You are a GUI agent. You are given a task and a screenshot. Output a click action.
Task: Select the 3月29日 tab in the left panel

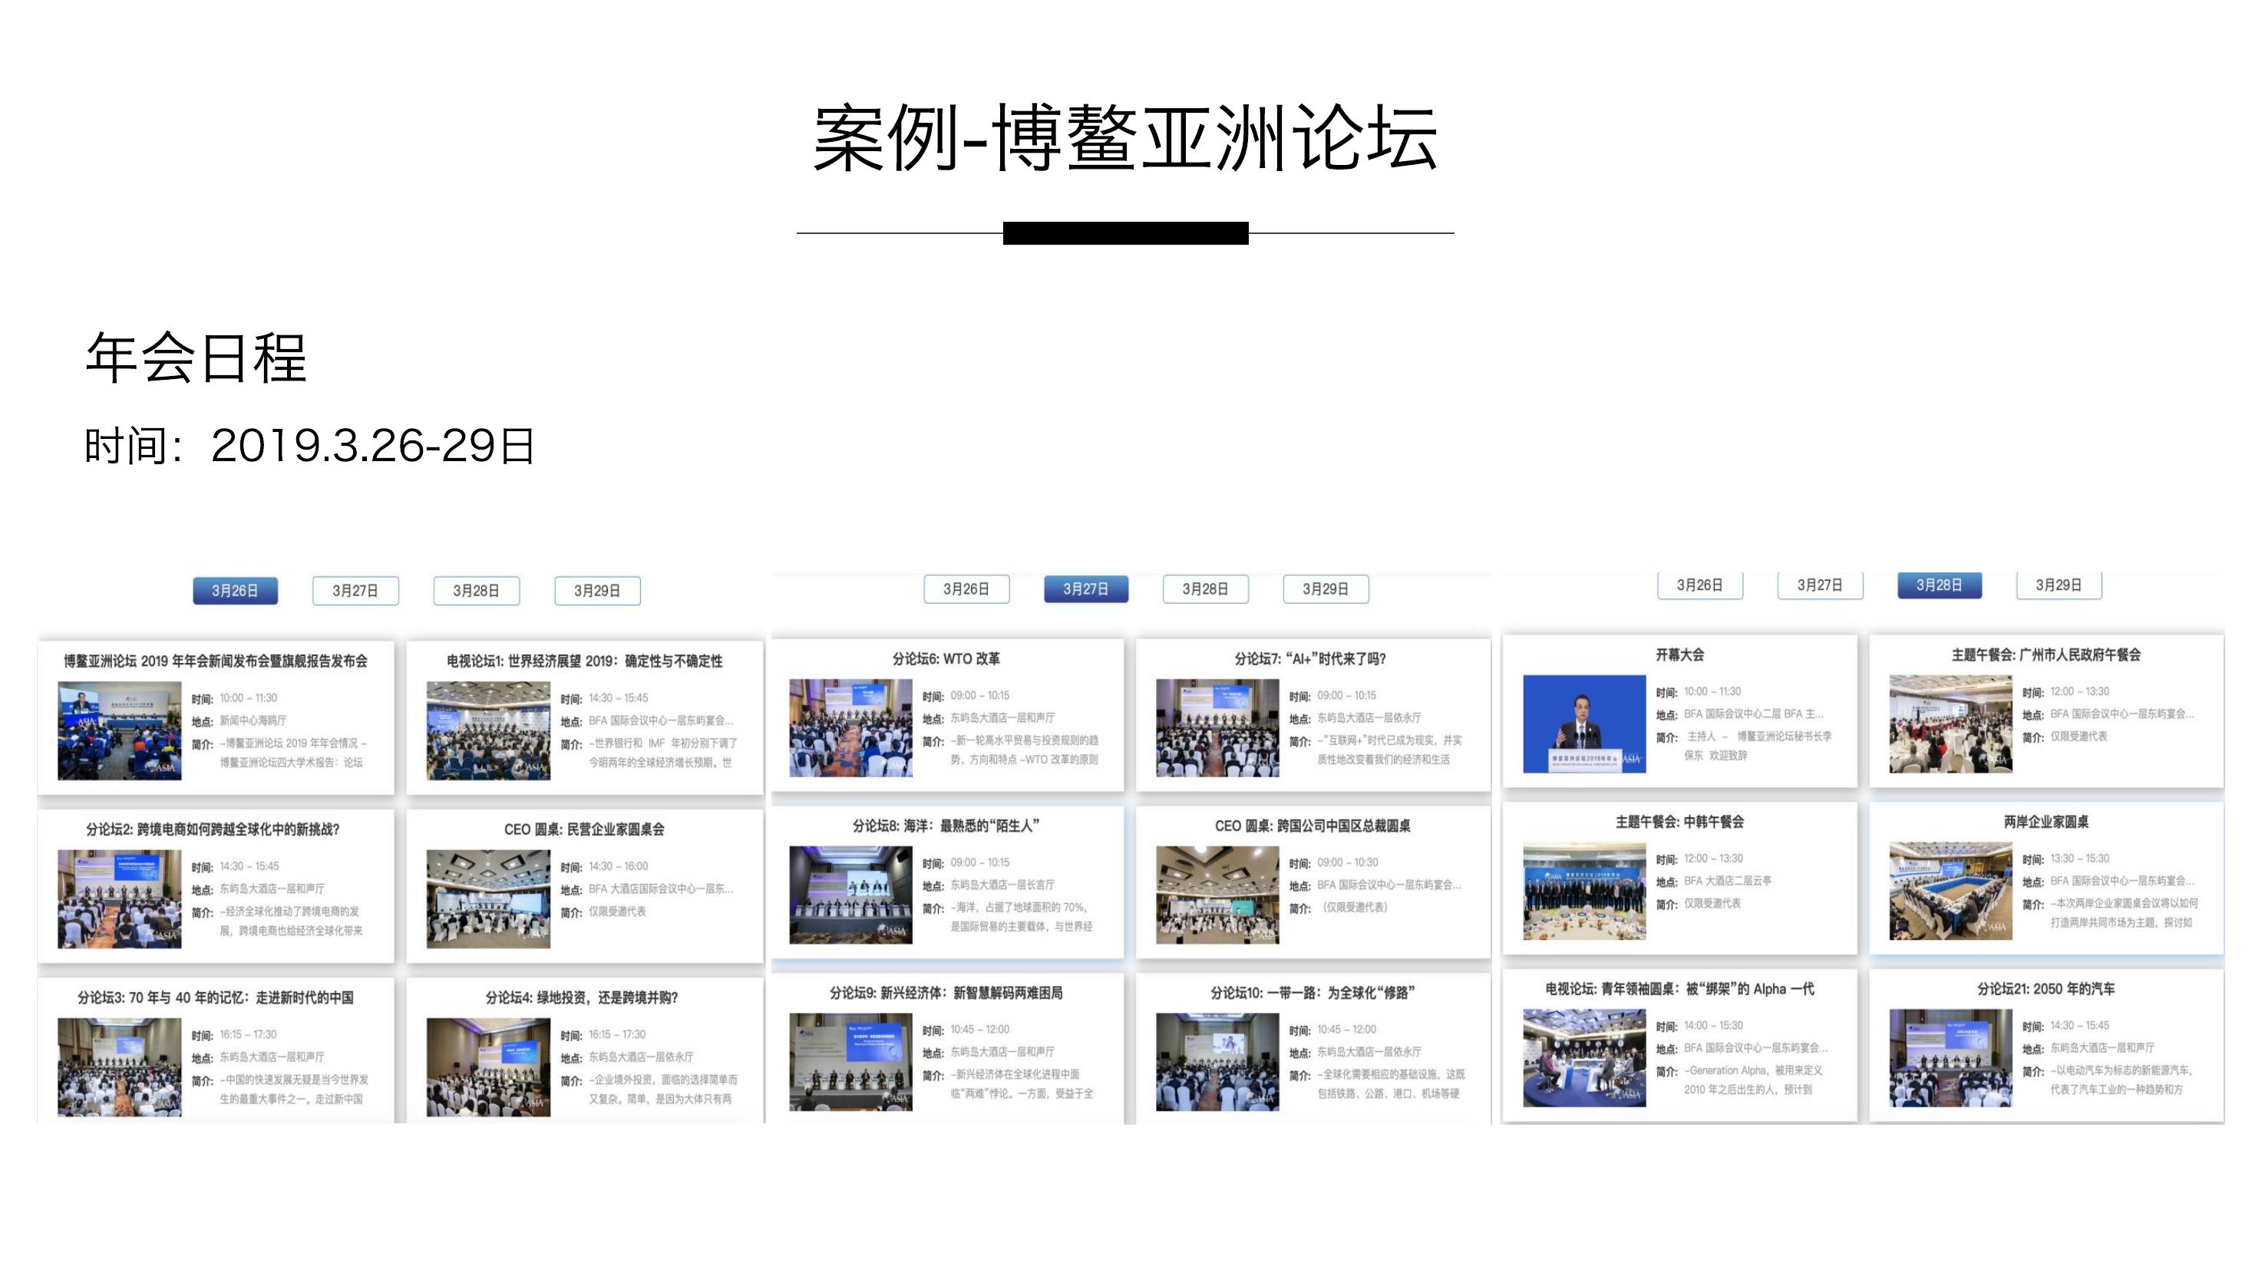point(597,591)
